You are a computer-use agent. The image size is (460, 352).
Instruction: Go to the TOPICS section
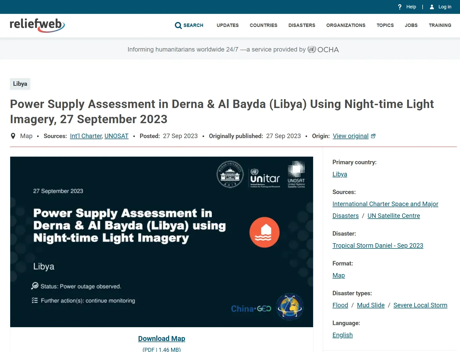pos(385,25)
